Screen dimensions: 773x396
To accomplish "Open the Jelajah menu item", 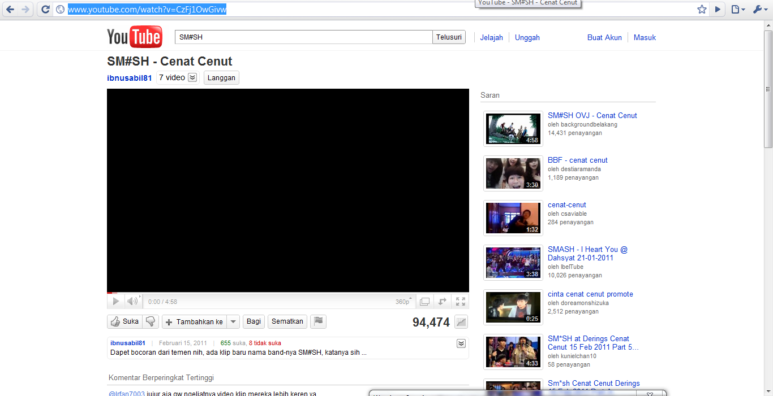I will pos(491,37).
